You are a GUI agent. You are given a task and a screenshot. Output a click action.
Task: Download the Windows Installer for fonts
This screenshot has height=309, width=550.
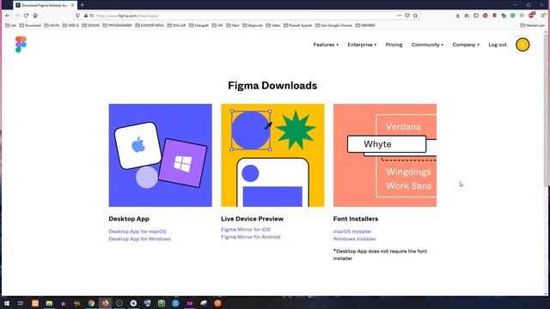[x=355, y=239]
